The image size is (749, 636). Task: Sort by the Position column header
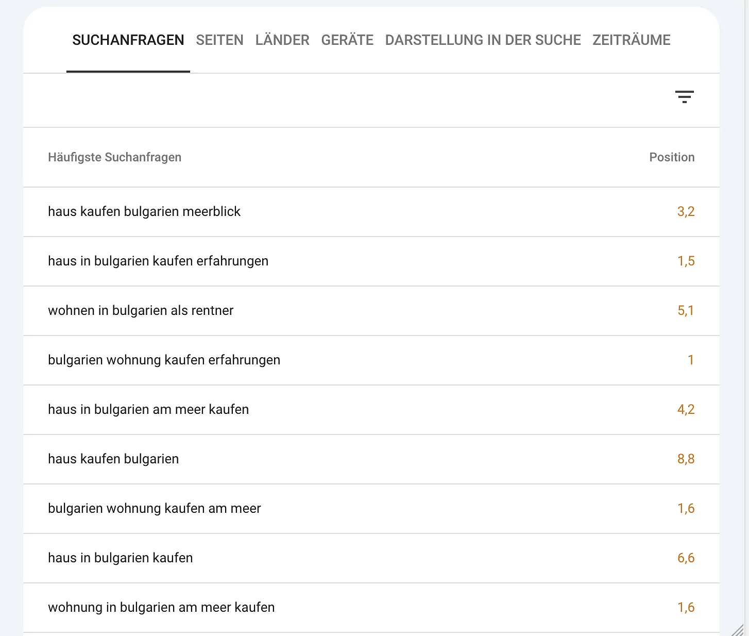[671, 157]
